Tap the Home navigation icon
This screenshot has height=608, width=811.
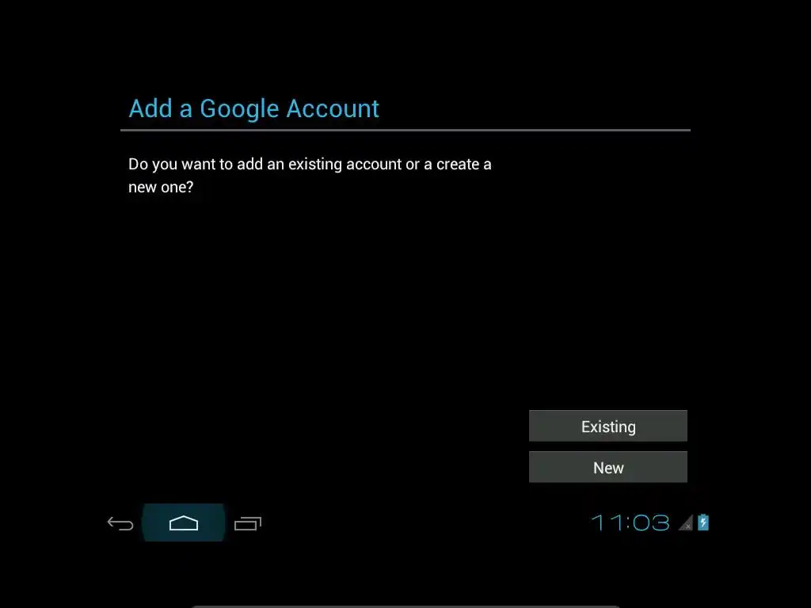(184, 523)
